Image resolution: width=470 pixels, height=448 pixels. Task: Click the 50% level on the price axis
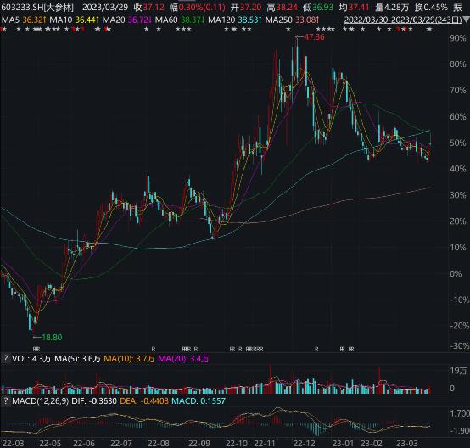458,143
